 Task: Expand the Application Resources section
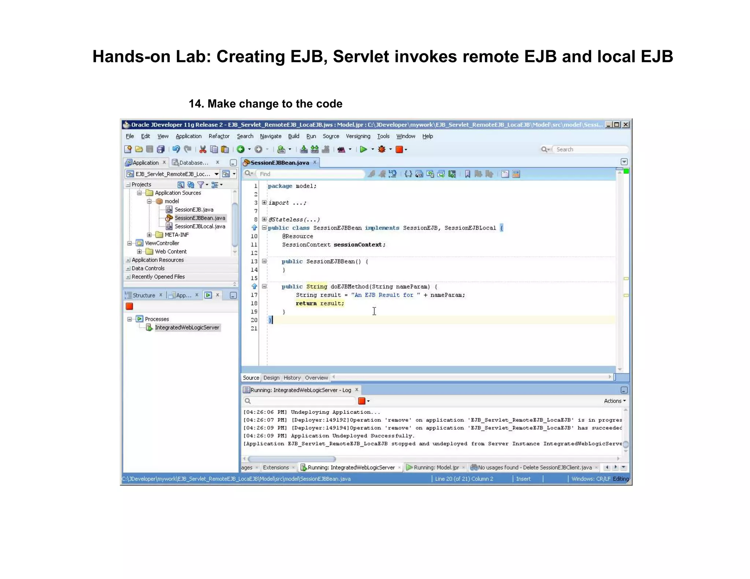coord(128,260)
